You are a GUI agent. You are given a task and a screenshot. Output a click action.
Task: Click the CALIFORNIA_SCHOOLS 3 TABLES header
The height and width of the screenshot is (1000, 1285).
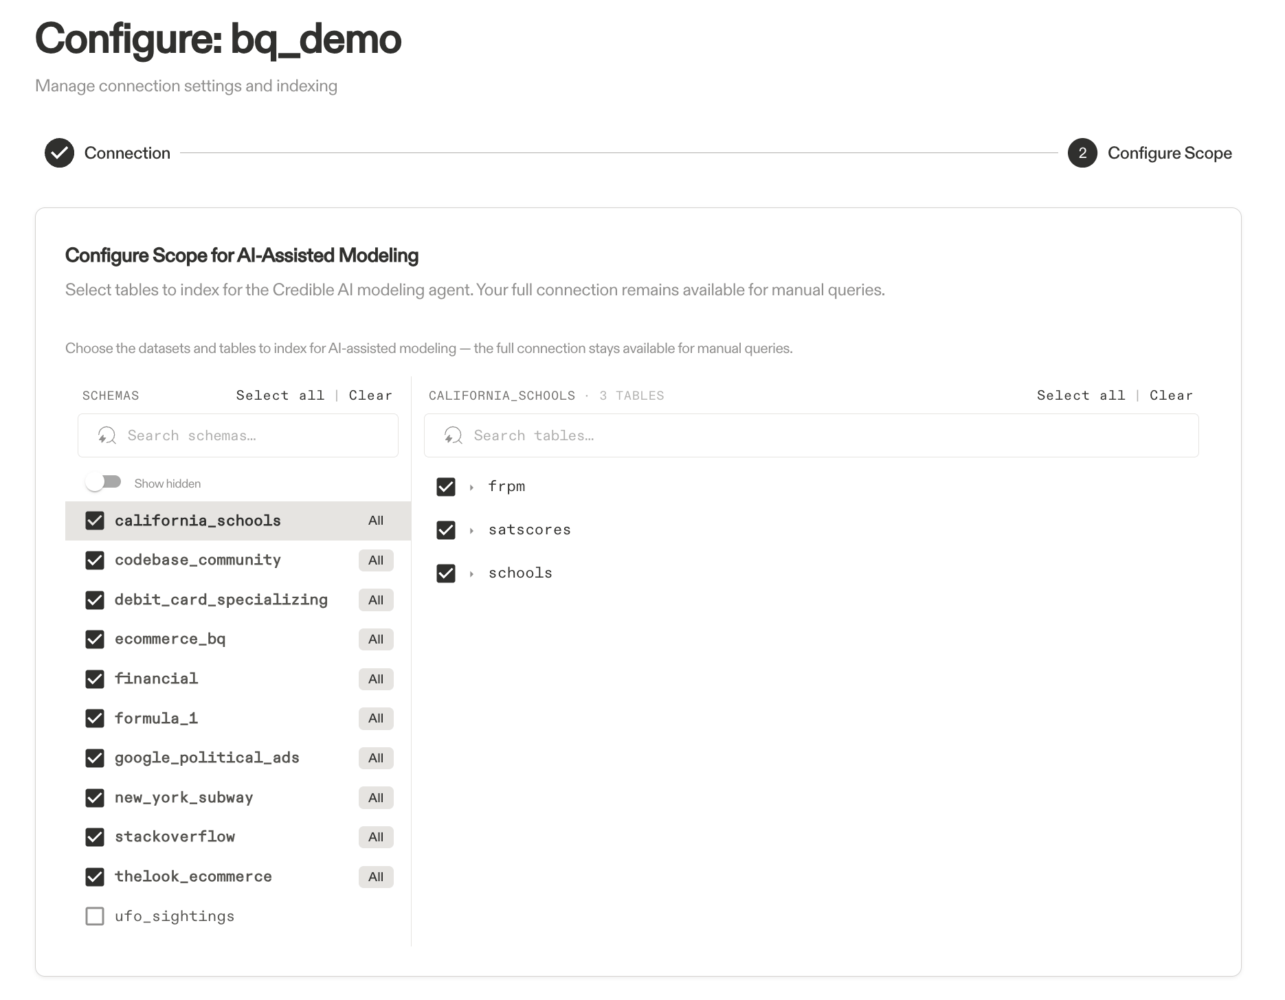pyautogui.click(x=546, y=396)
